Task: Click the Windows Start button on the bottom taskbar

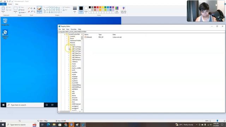Action: (3, 125)
